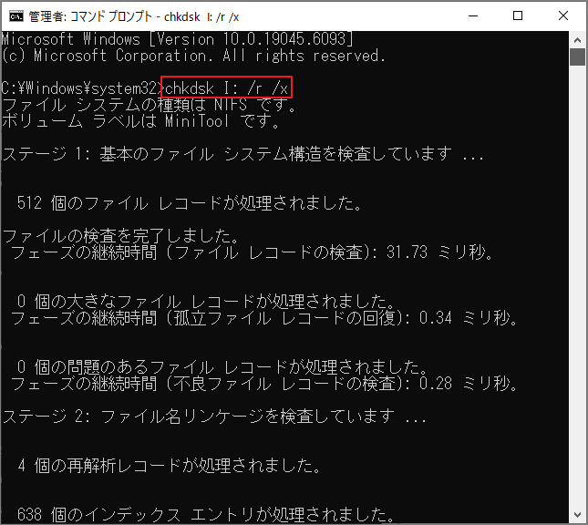588x525 pixels.
Task: Close the Command Prompt window
Action: pyautogui.click(x=562, y=16)
